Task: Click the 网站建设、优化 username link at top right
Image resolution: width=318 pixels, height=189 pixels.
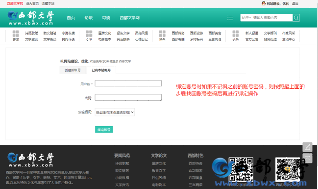Action: tap(278, 3)
